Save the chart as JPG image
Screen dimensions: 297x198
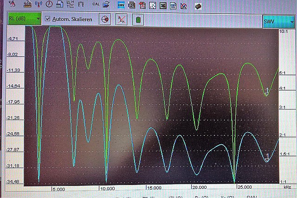tap(131, 6)
